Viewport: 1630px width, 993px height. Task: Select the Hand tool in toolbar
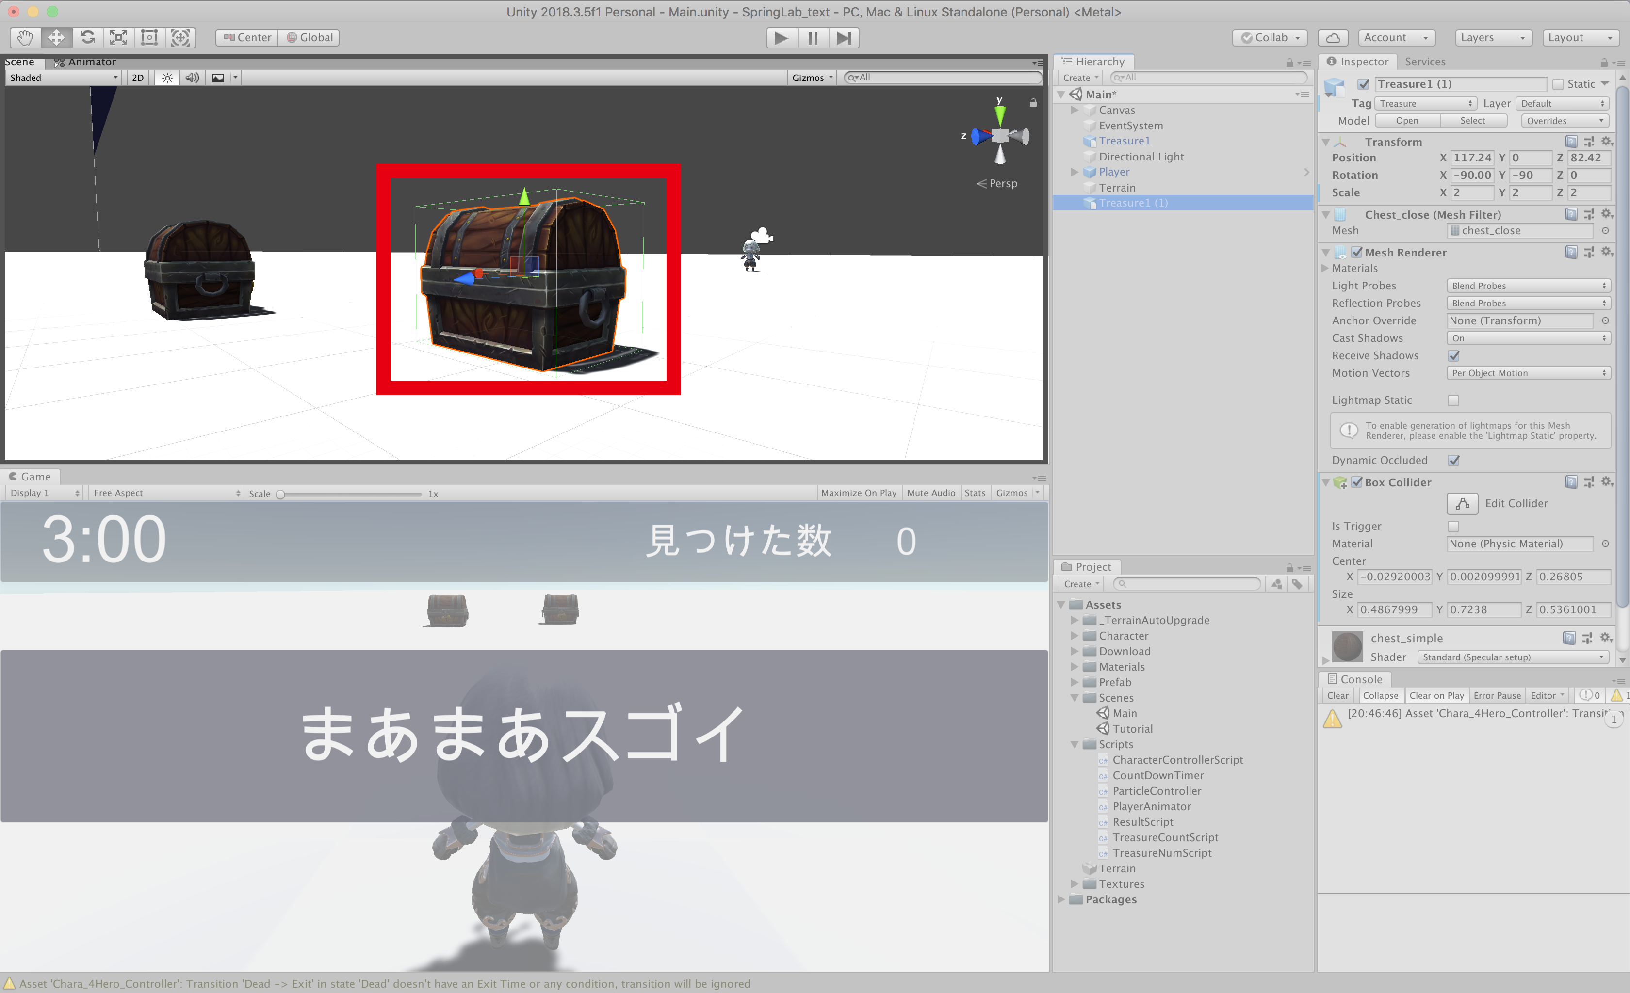[25, 38]
